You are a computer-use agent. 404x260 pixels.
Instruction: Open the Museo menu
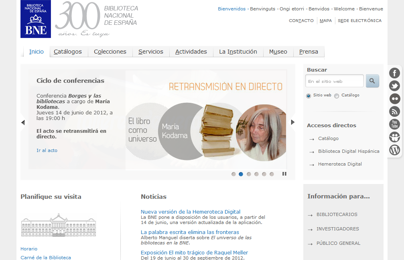pos(278,52)
